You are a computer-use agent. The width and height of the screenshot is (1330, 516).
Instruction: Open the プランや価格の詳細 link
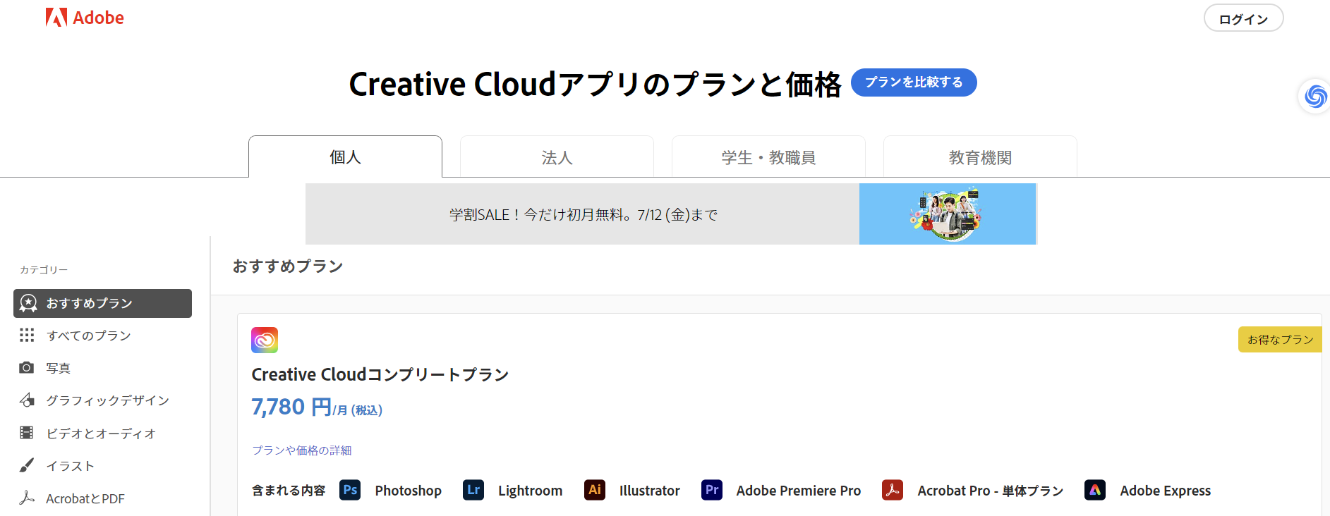point(302,450)
